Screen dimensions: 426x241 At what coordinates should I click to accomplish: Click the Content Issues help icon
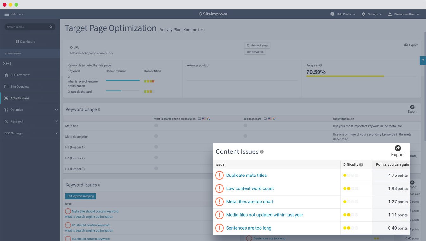click(262, 152)
